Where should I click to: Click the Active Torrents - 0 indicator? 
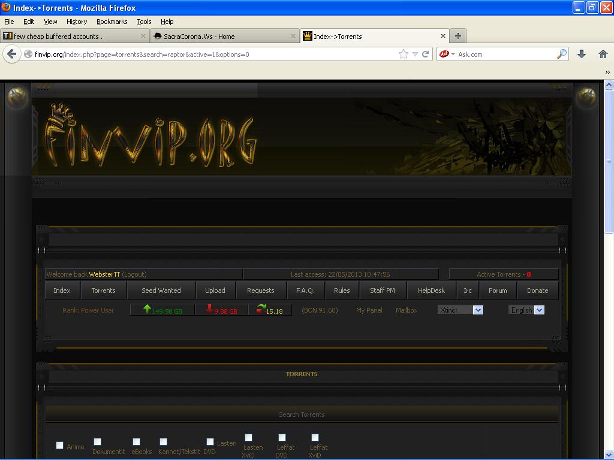pos(504,274)
